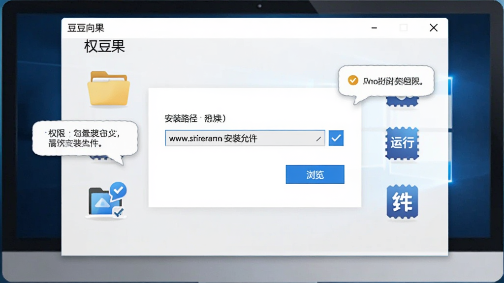This screenshot has height=283, width=504.
Task: Click the 浏览 browse button
Action: coord(315,174)
